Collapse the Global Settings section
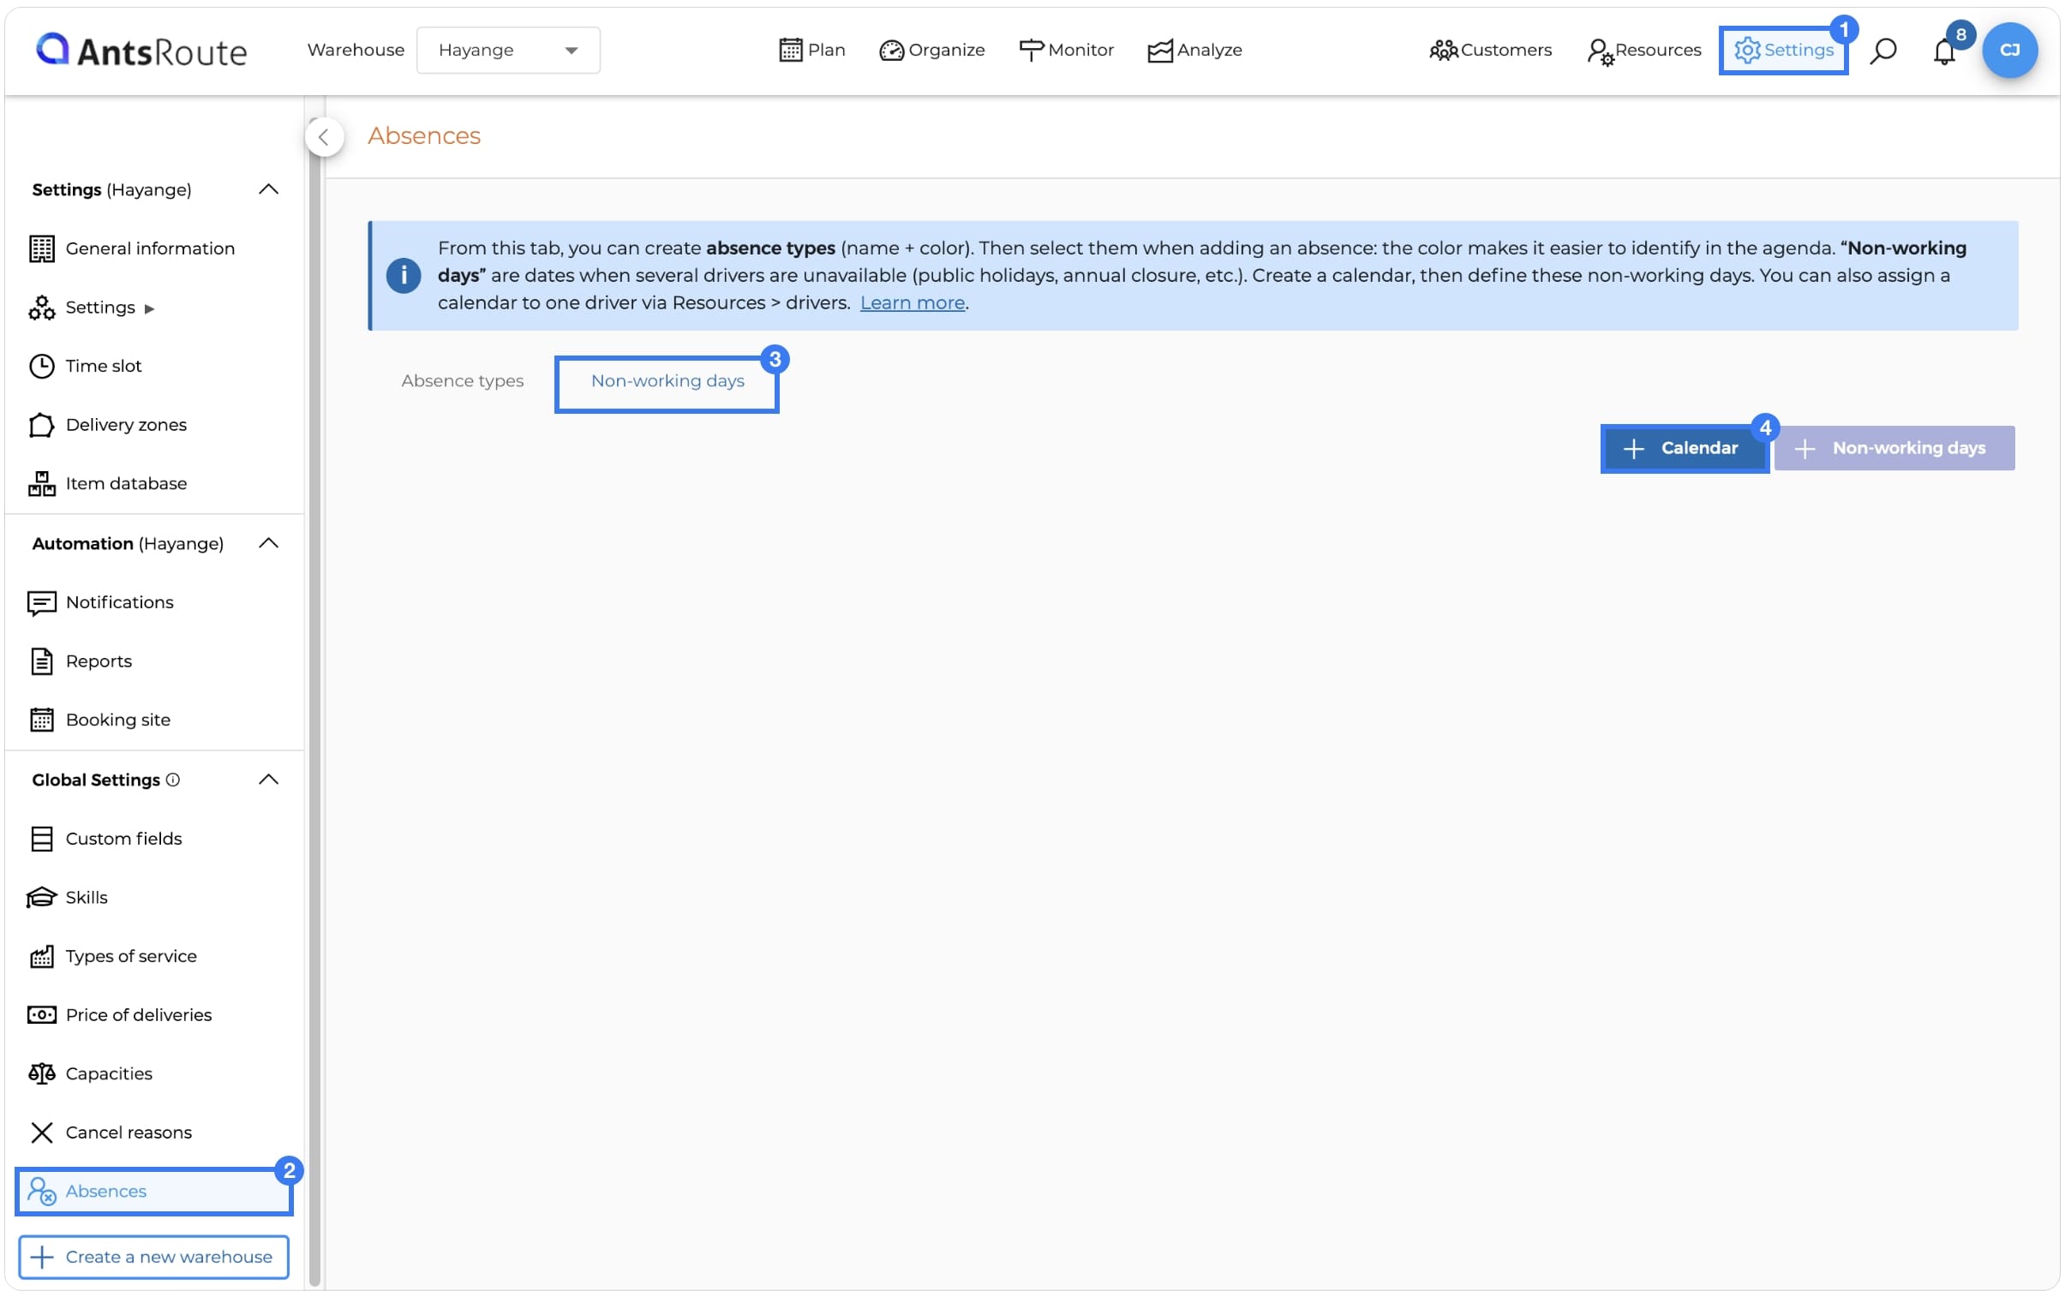This screenshot has height=1297, width=2065. [268, 780]
